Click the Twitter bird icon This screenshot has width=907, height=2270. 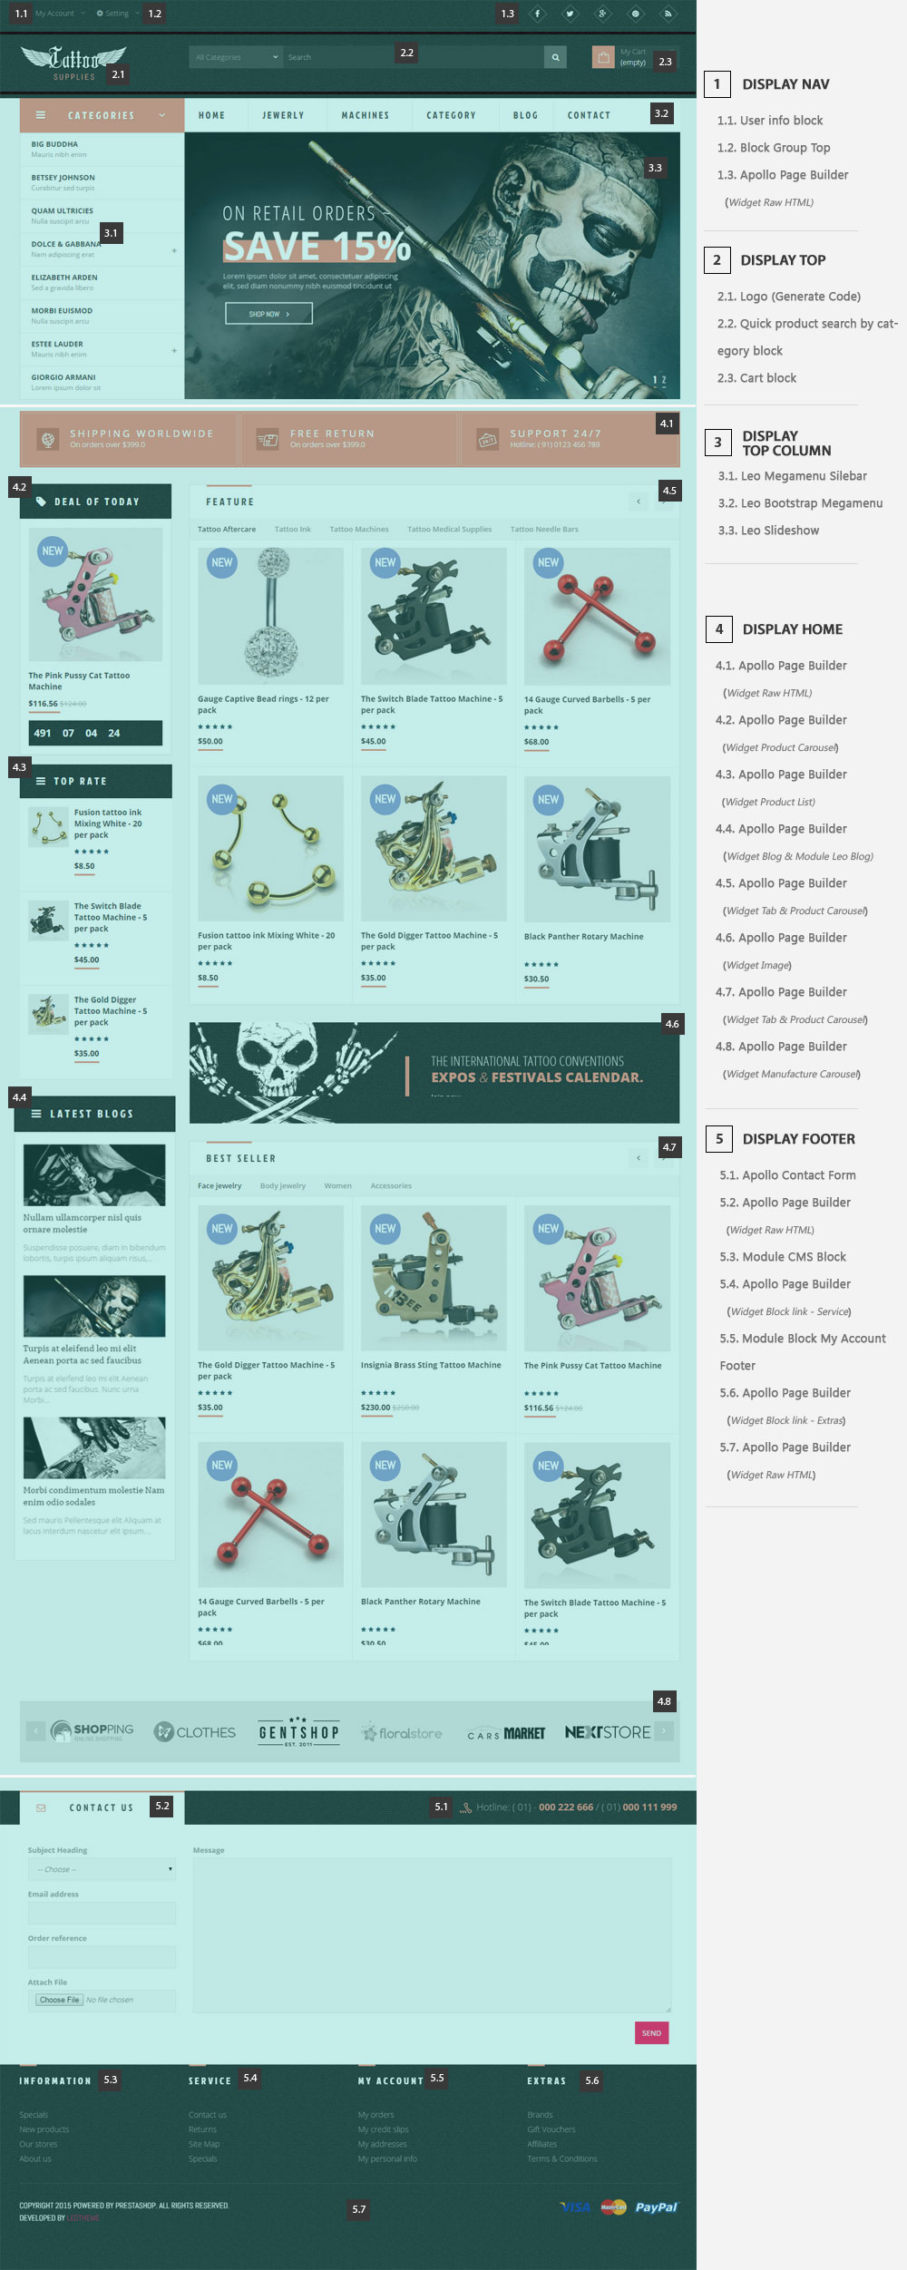coord(570,14)
